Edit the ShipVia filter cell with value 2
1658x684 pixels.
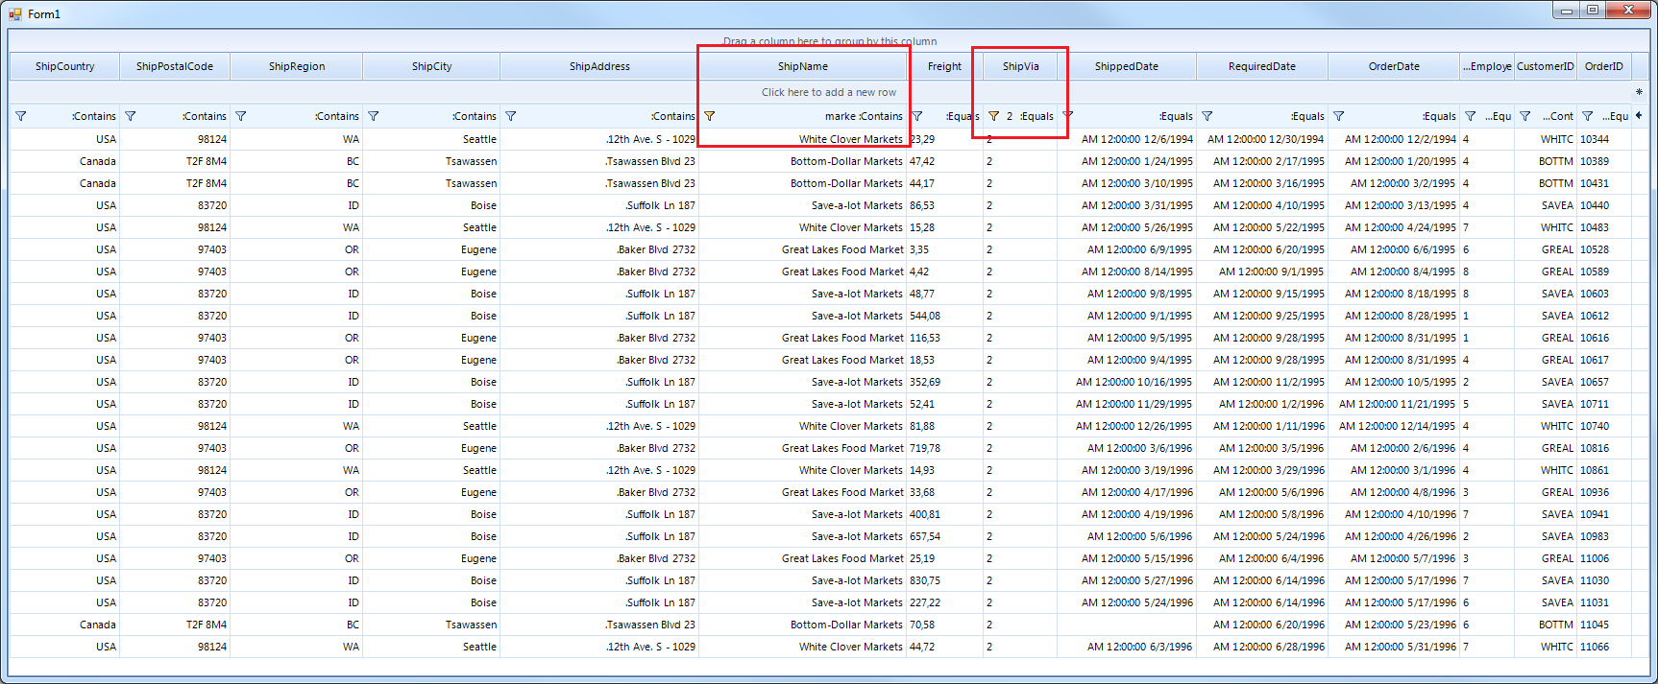pos(1020,116)
